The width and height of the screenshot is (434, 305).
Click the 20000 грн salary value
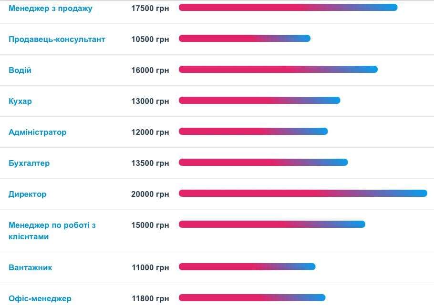[x=150, y=194]
